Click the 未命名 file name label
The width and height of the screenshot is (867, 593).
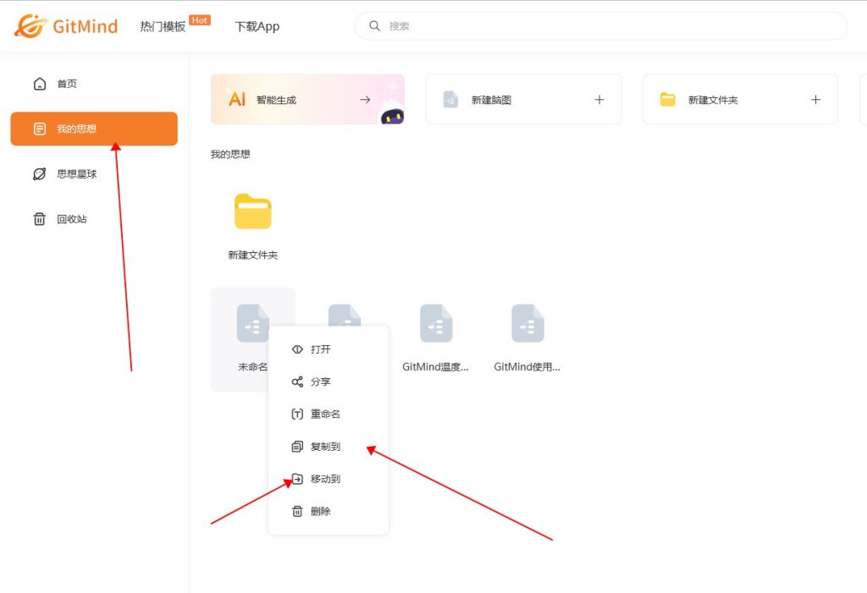[252, 367]
